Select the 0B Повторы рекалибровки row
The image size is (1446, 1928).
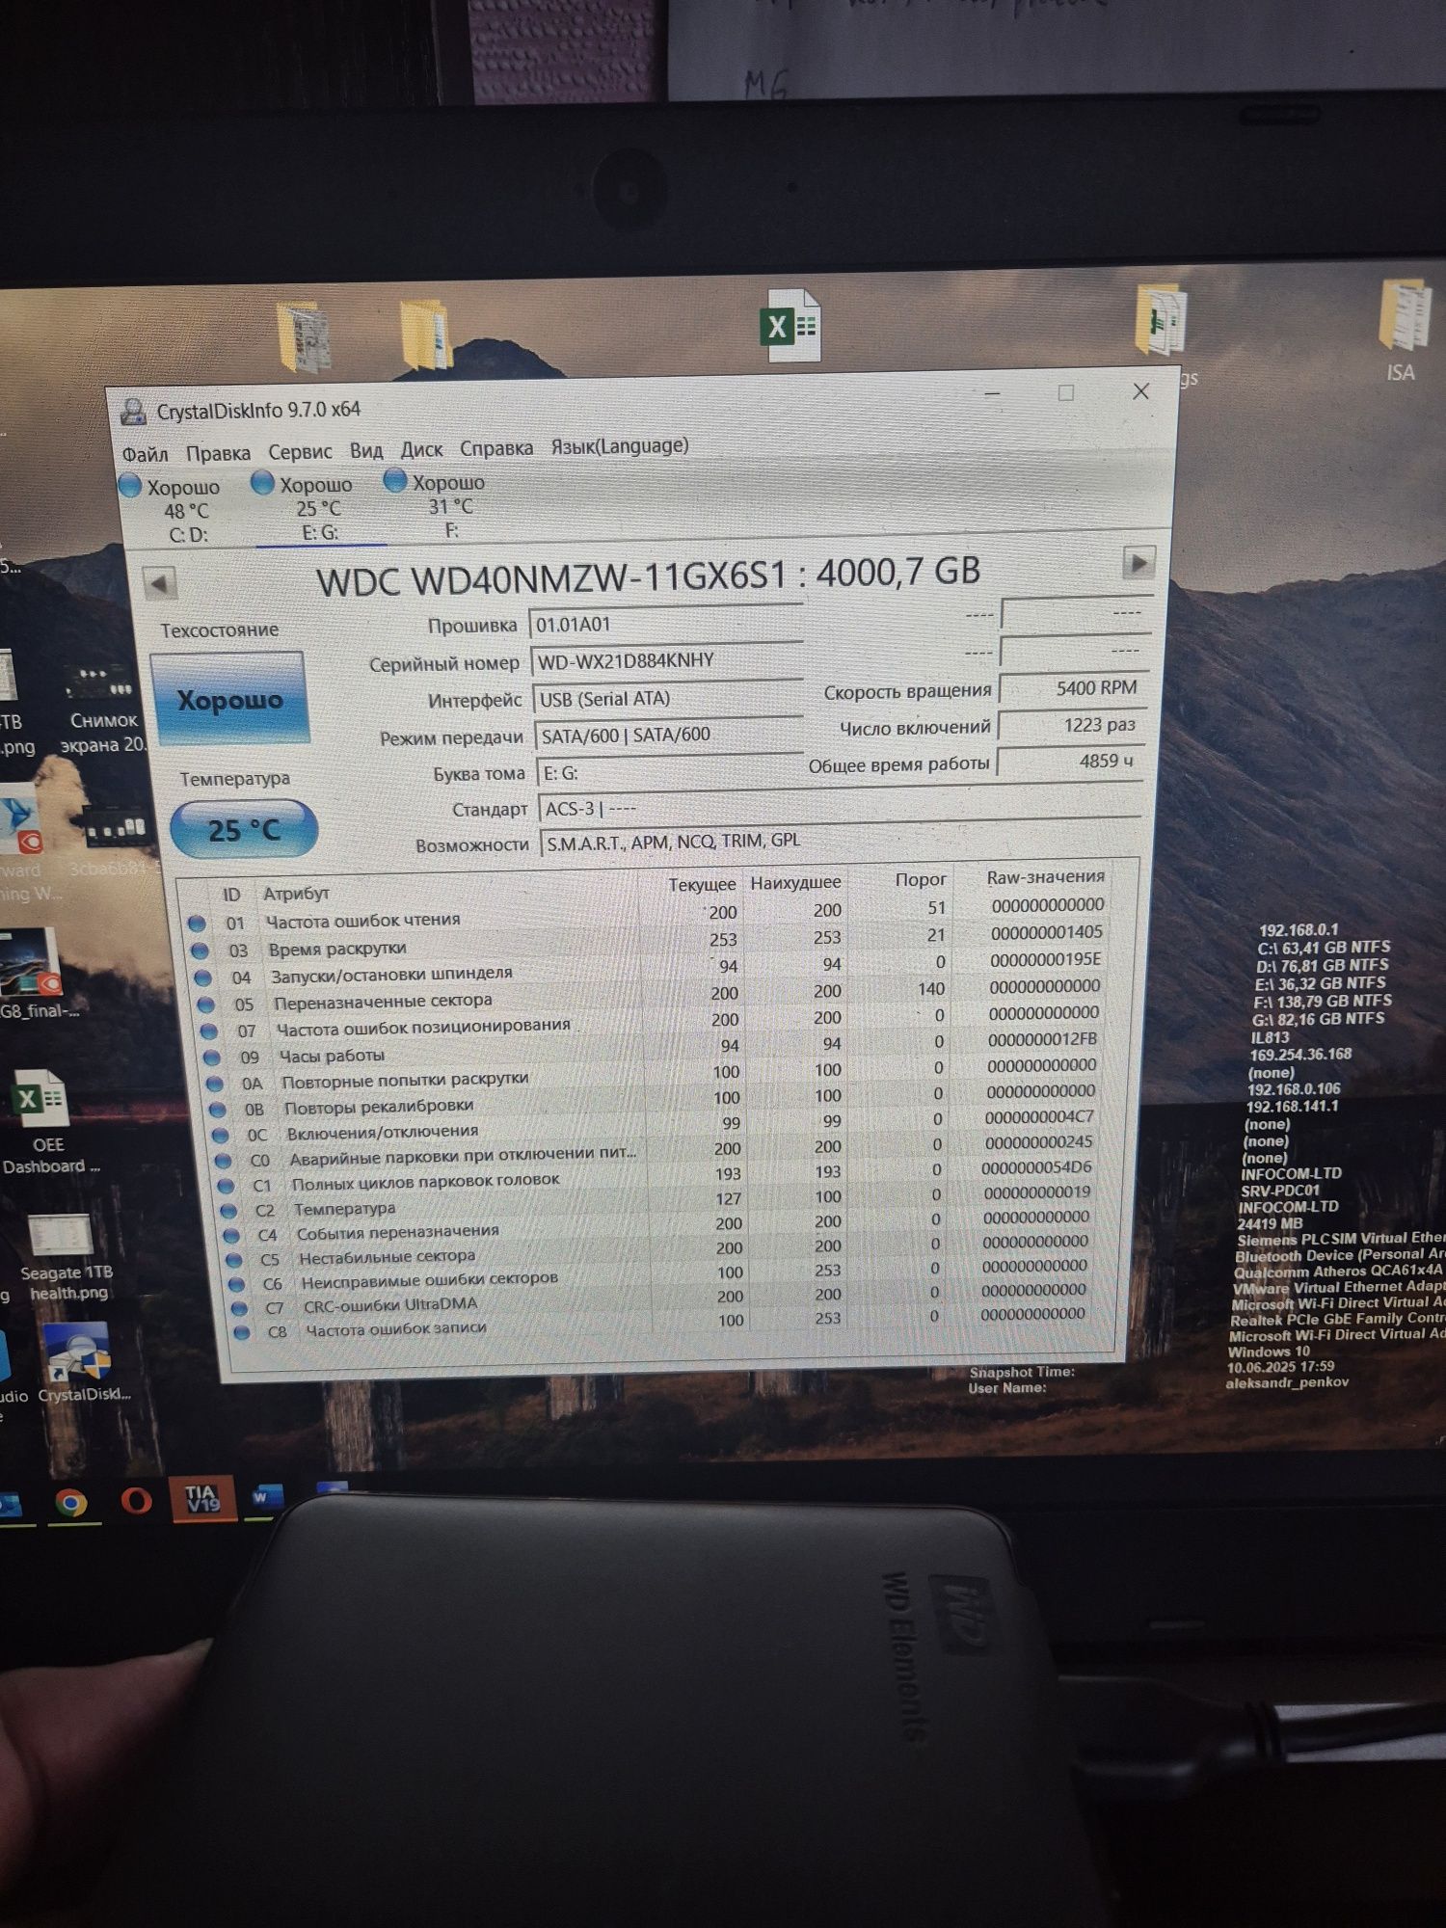click(x=656, y=1101)
